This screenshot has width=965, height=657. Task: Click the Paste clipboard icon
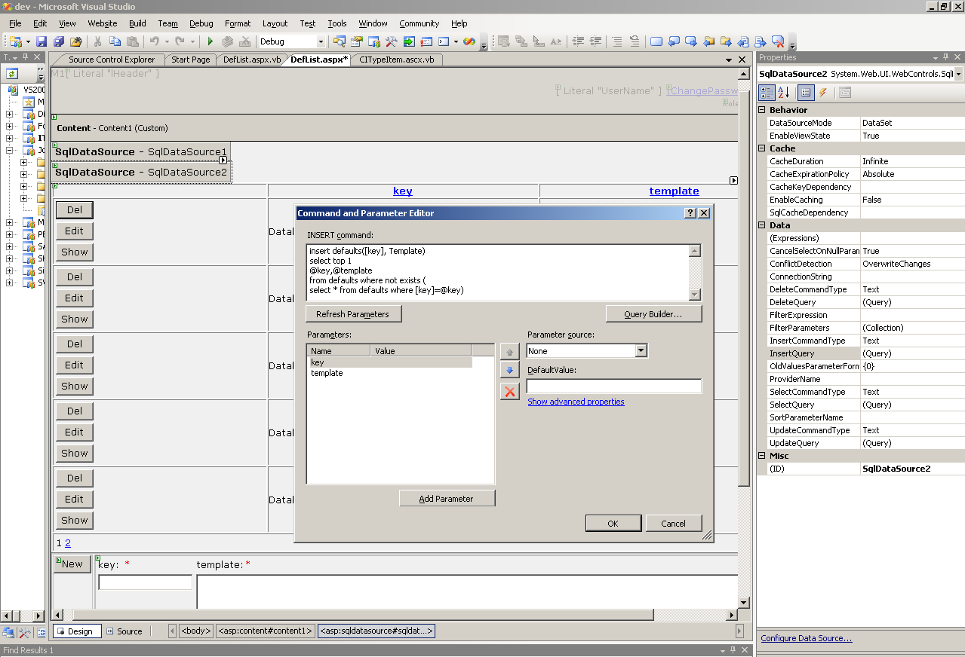[132, 41]
